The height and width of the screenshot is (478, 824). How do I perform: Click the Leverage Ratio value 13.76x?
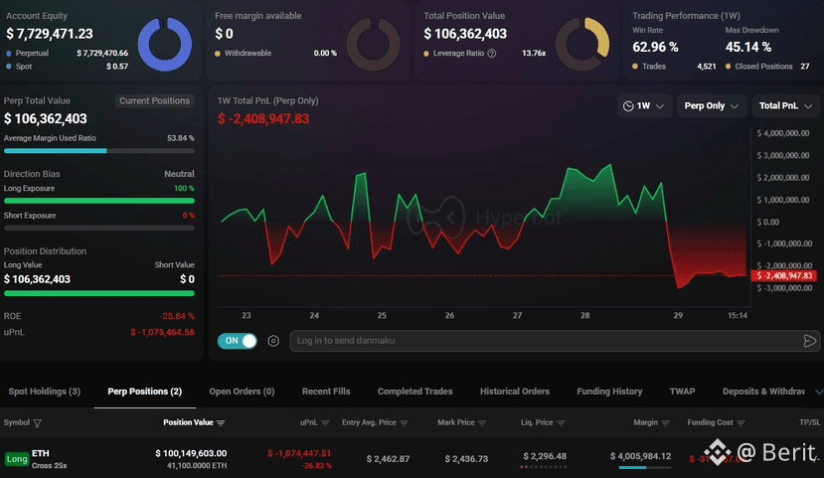point(534,54)
